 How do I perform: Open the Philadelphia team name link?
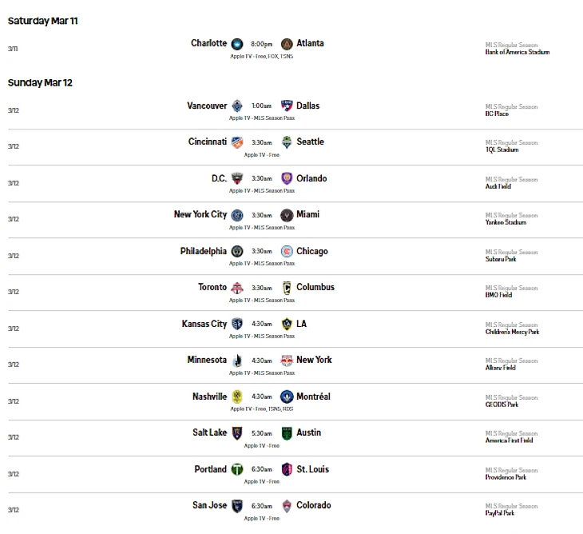click(203, 251)
